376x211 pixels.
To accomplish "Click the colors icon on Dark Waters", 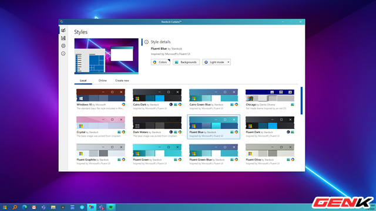I will pos(180,132).
